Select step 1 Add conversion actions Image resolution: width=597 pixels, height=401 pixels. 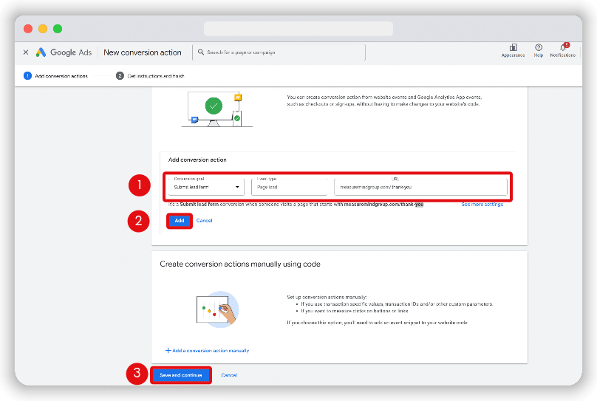point(55,76)
